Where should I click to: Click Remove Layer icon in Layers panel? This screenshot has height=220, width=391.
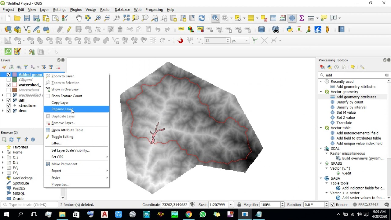click(58, 67)
